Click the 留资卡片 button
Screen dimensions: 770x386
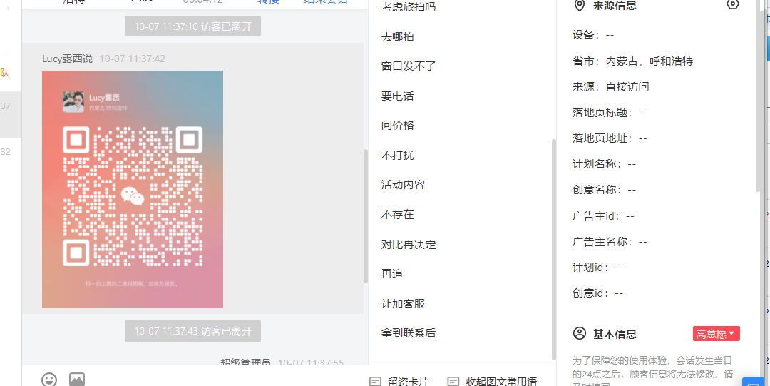[399, 382]
